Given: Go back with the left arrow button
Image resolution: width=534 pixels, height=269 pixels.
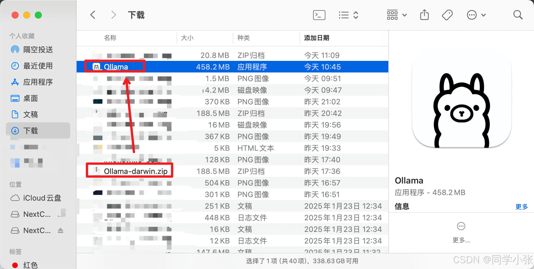Looking at the screenshot, I should (x=93, y=15).
